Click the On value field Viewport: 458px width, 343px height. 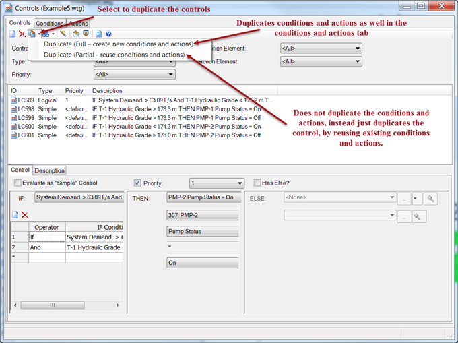tap(203, 263)
